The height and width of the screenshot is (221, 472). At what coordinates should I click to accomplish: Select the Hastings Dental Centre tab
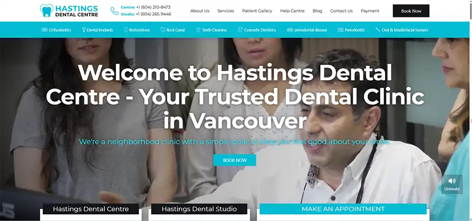tap(91, 209)
